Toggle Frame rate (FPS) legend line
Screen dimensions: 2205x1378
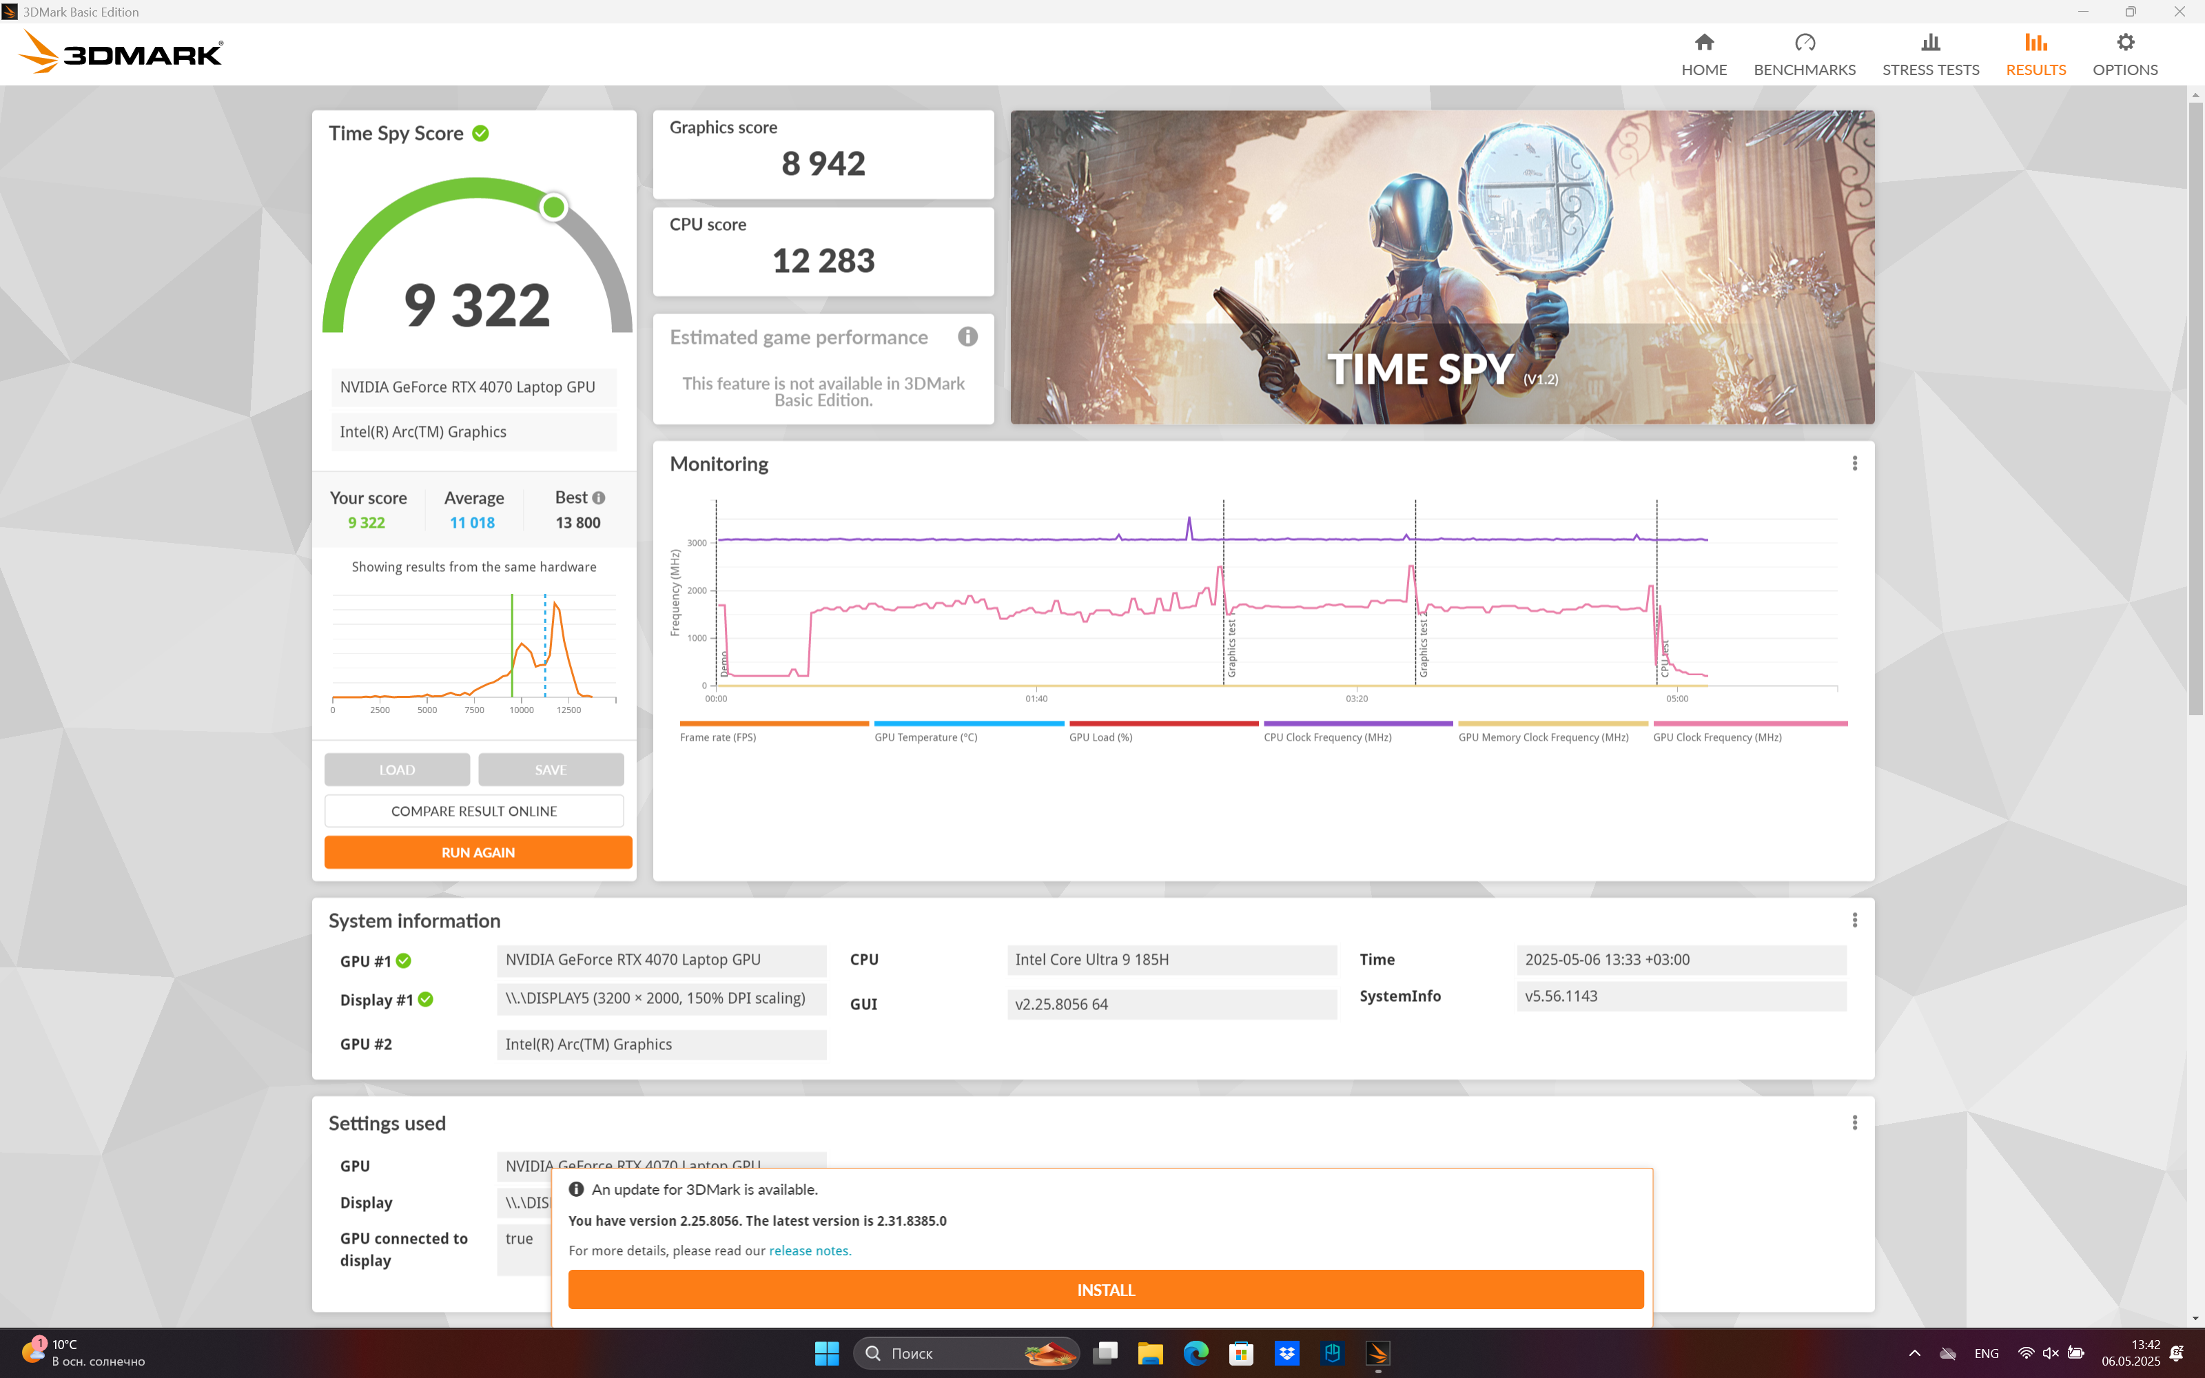(774, 731)
